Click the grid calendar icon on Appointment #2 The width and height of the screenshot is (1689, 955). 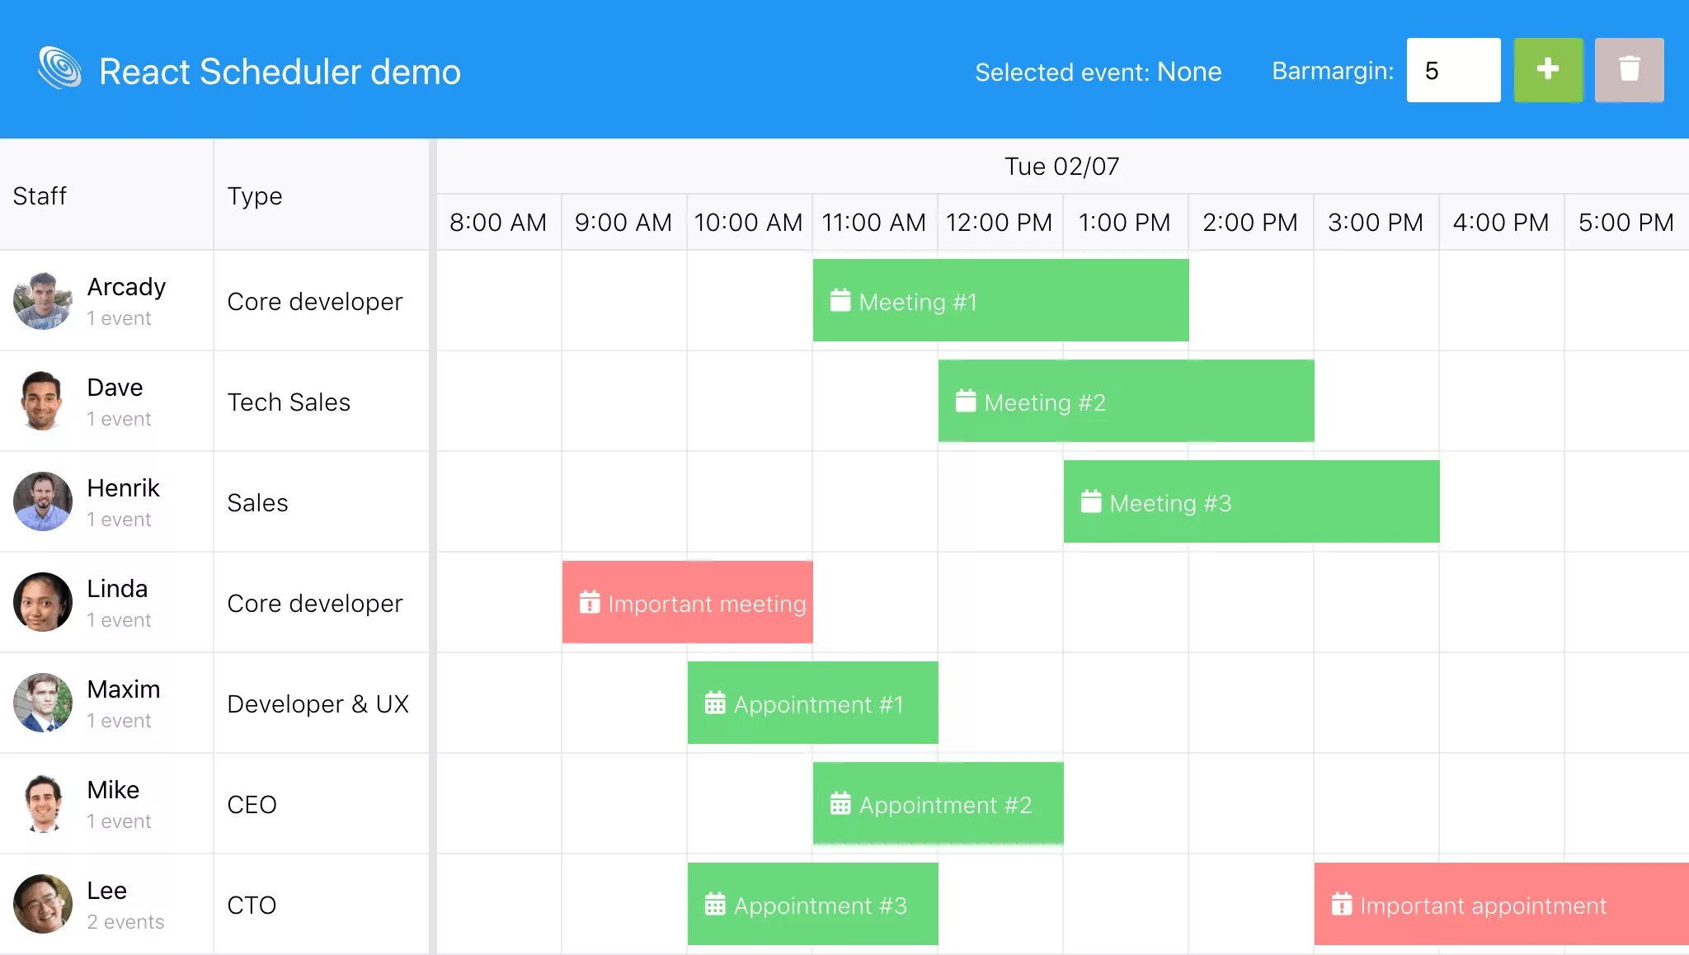coord(840,804)
